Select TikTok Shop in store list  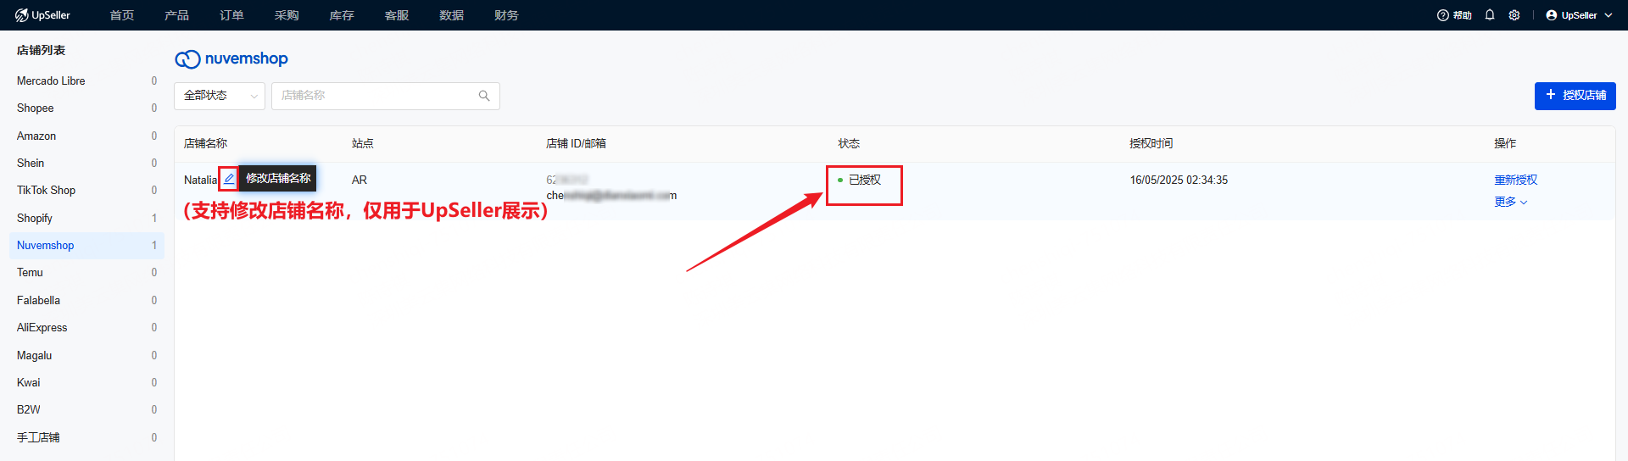coord(86,190)
